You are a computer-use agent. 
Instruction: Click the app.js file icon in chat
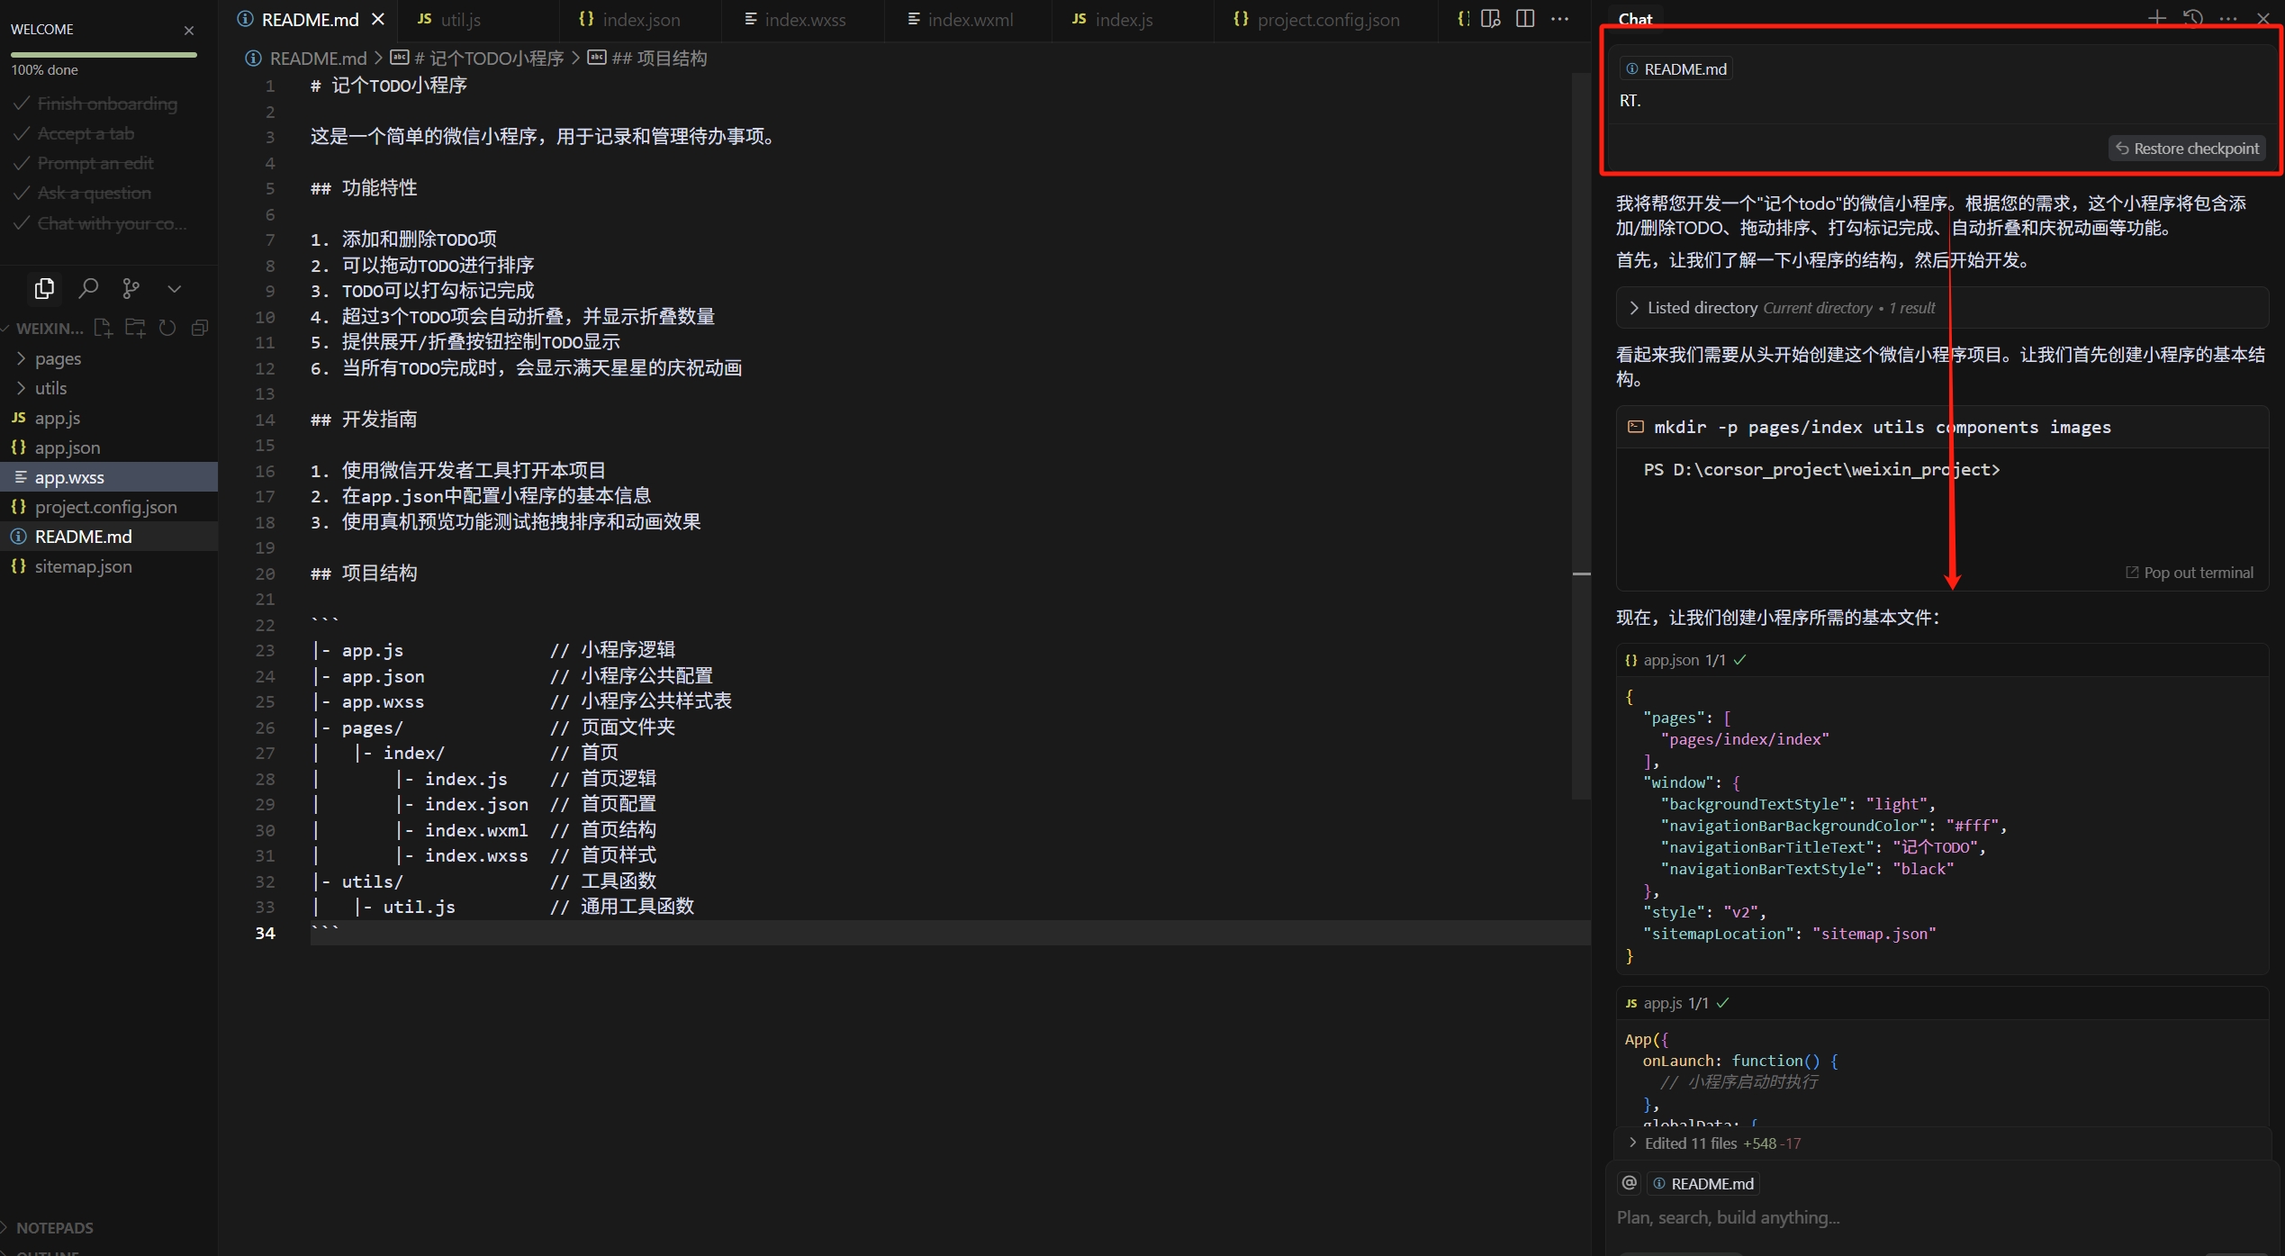(x=1631, y=1003)
